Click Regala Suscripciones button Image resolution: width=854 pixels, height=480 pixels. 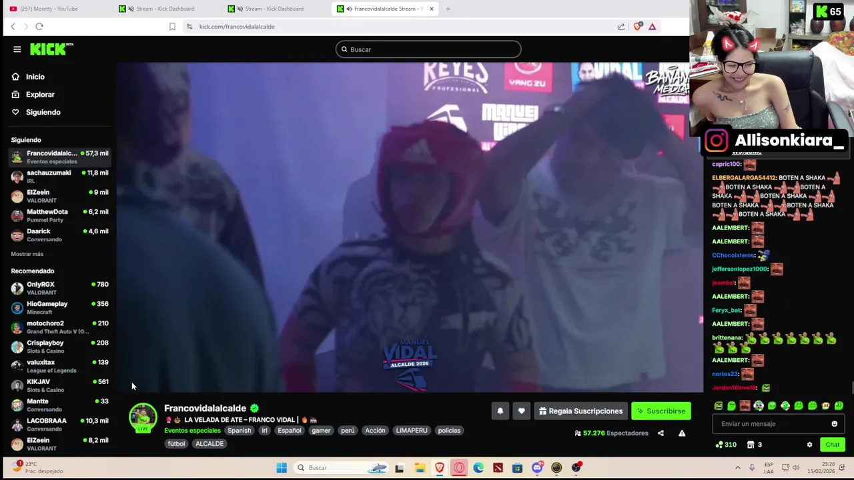[x=580, y=411]
